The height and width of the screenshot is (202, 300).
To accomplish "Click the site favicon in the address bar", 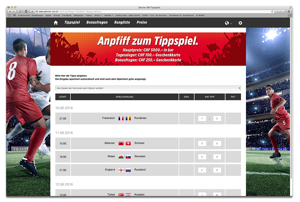I will 37,12.
